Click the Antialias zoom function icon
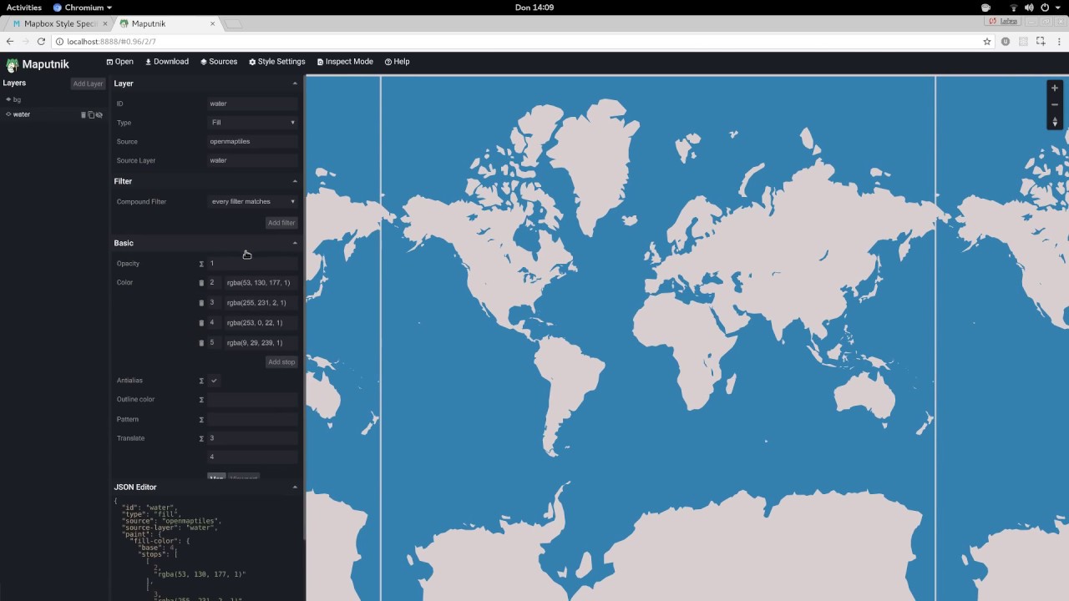 201,381
